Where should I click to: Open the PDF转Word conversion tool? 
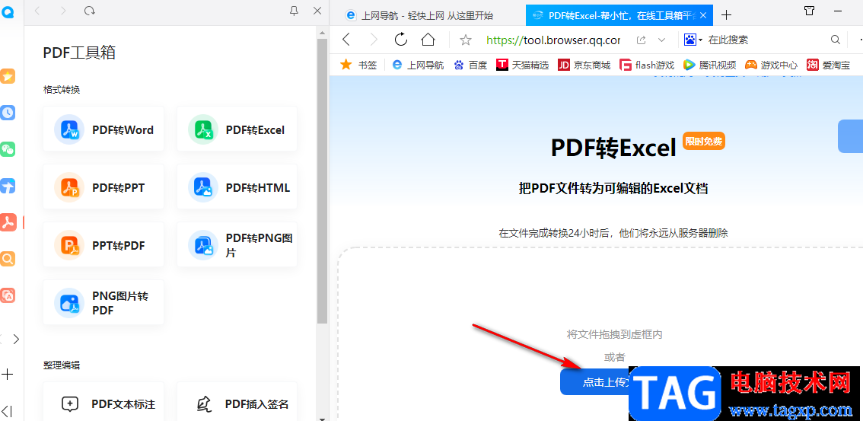tap(103, 129)
